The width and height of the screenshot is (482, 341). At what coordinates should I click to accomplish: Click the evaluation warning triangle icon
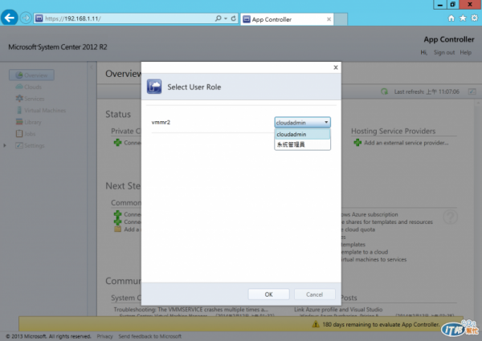[x=316, y=324]
